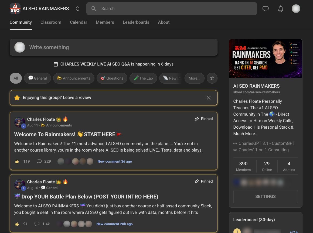Like the Welcome To Rainmakers post
This screenshot has height=233, width=313.
[x=17, y=161]
